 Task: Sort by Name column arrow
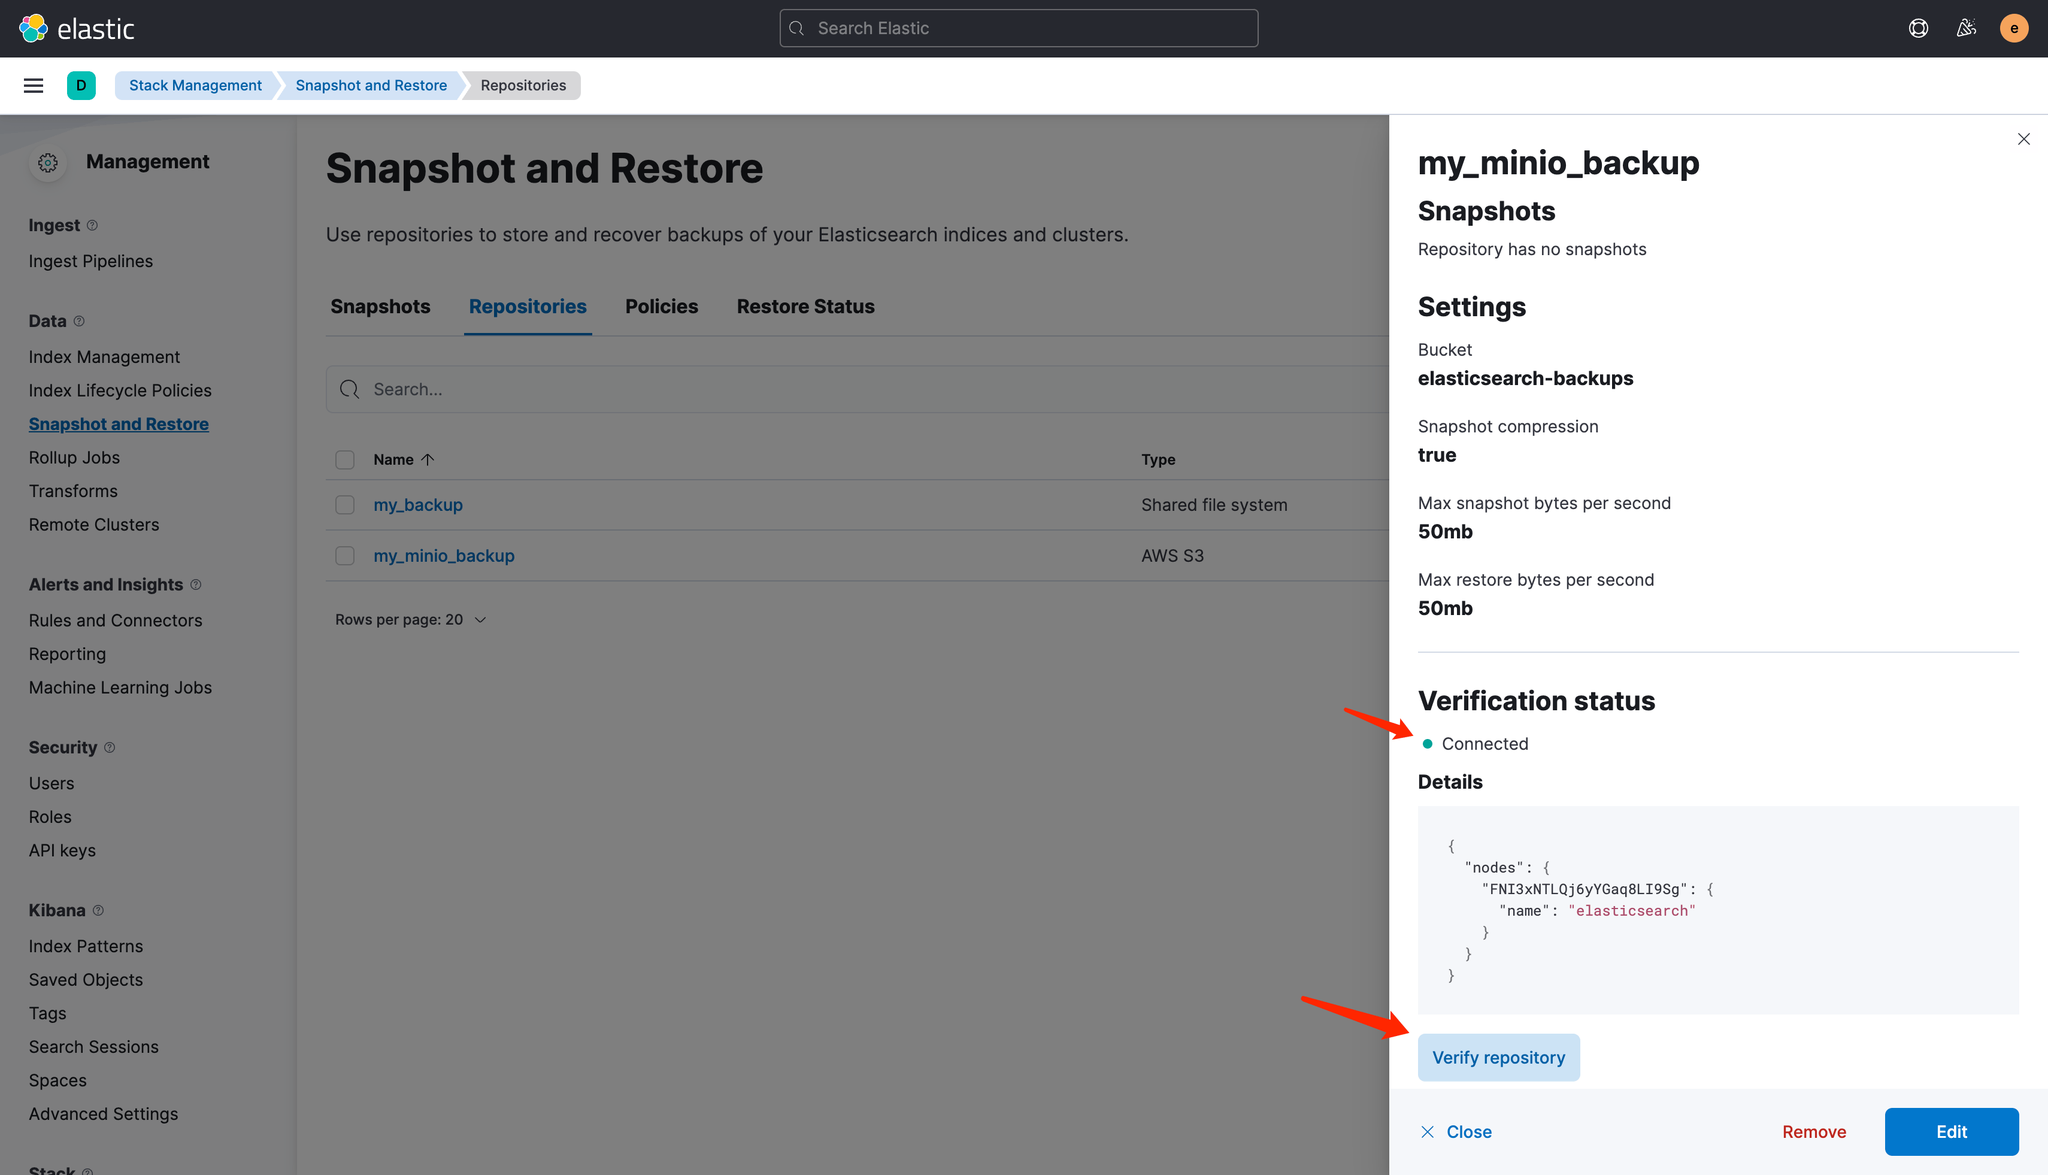click(x=428, y=460)
